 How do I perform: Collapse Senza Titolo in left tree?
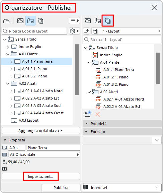pos(4,40)
